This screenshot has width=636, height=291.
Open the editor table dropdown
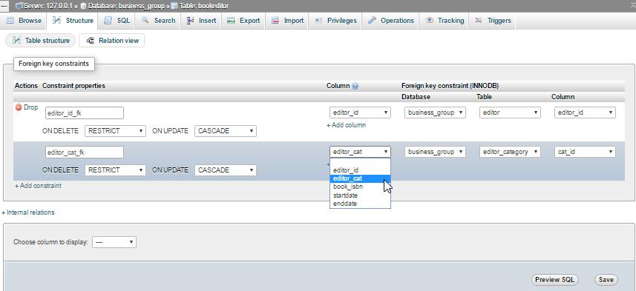point(510,113)
